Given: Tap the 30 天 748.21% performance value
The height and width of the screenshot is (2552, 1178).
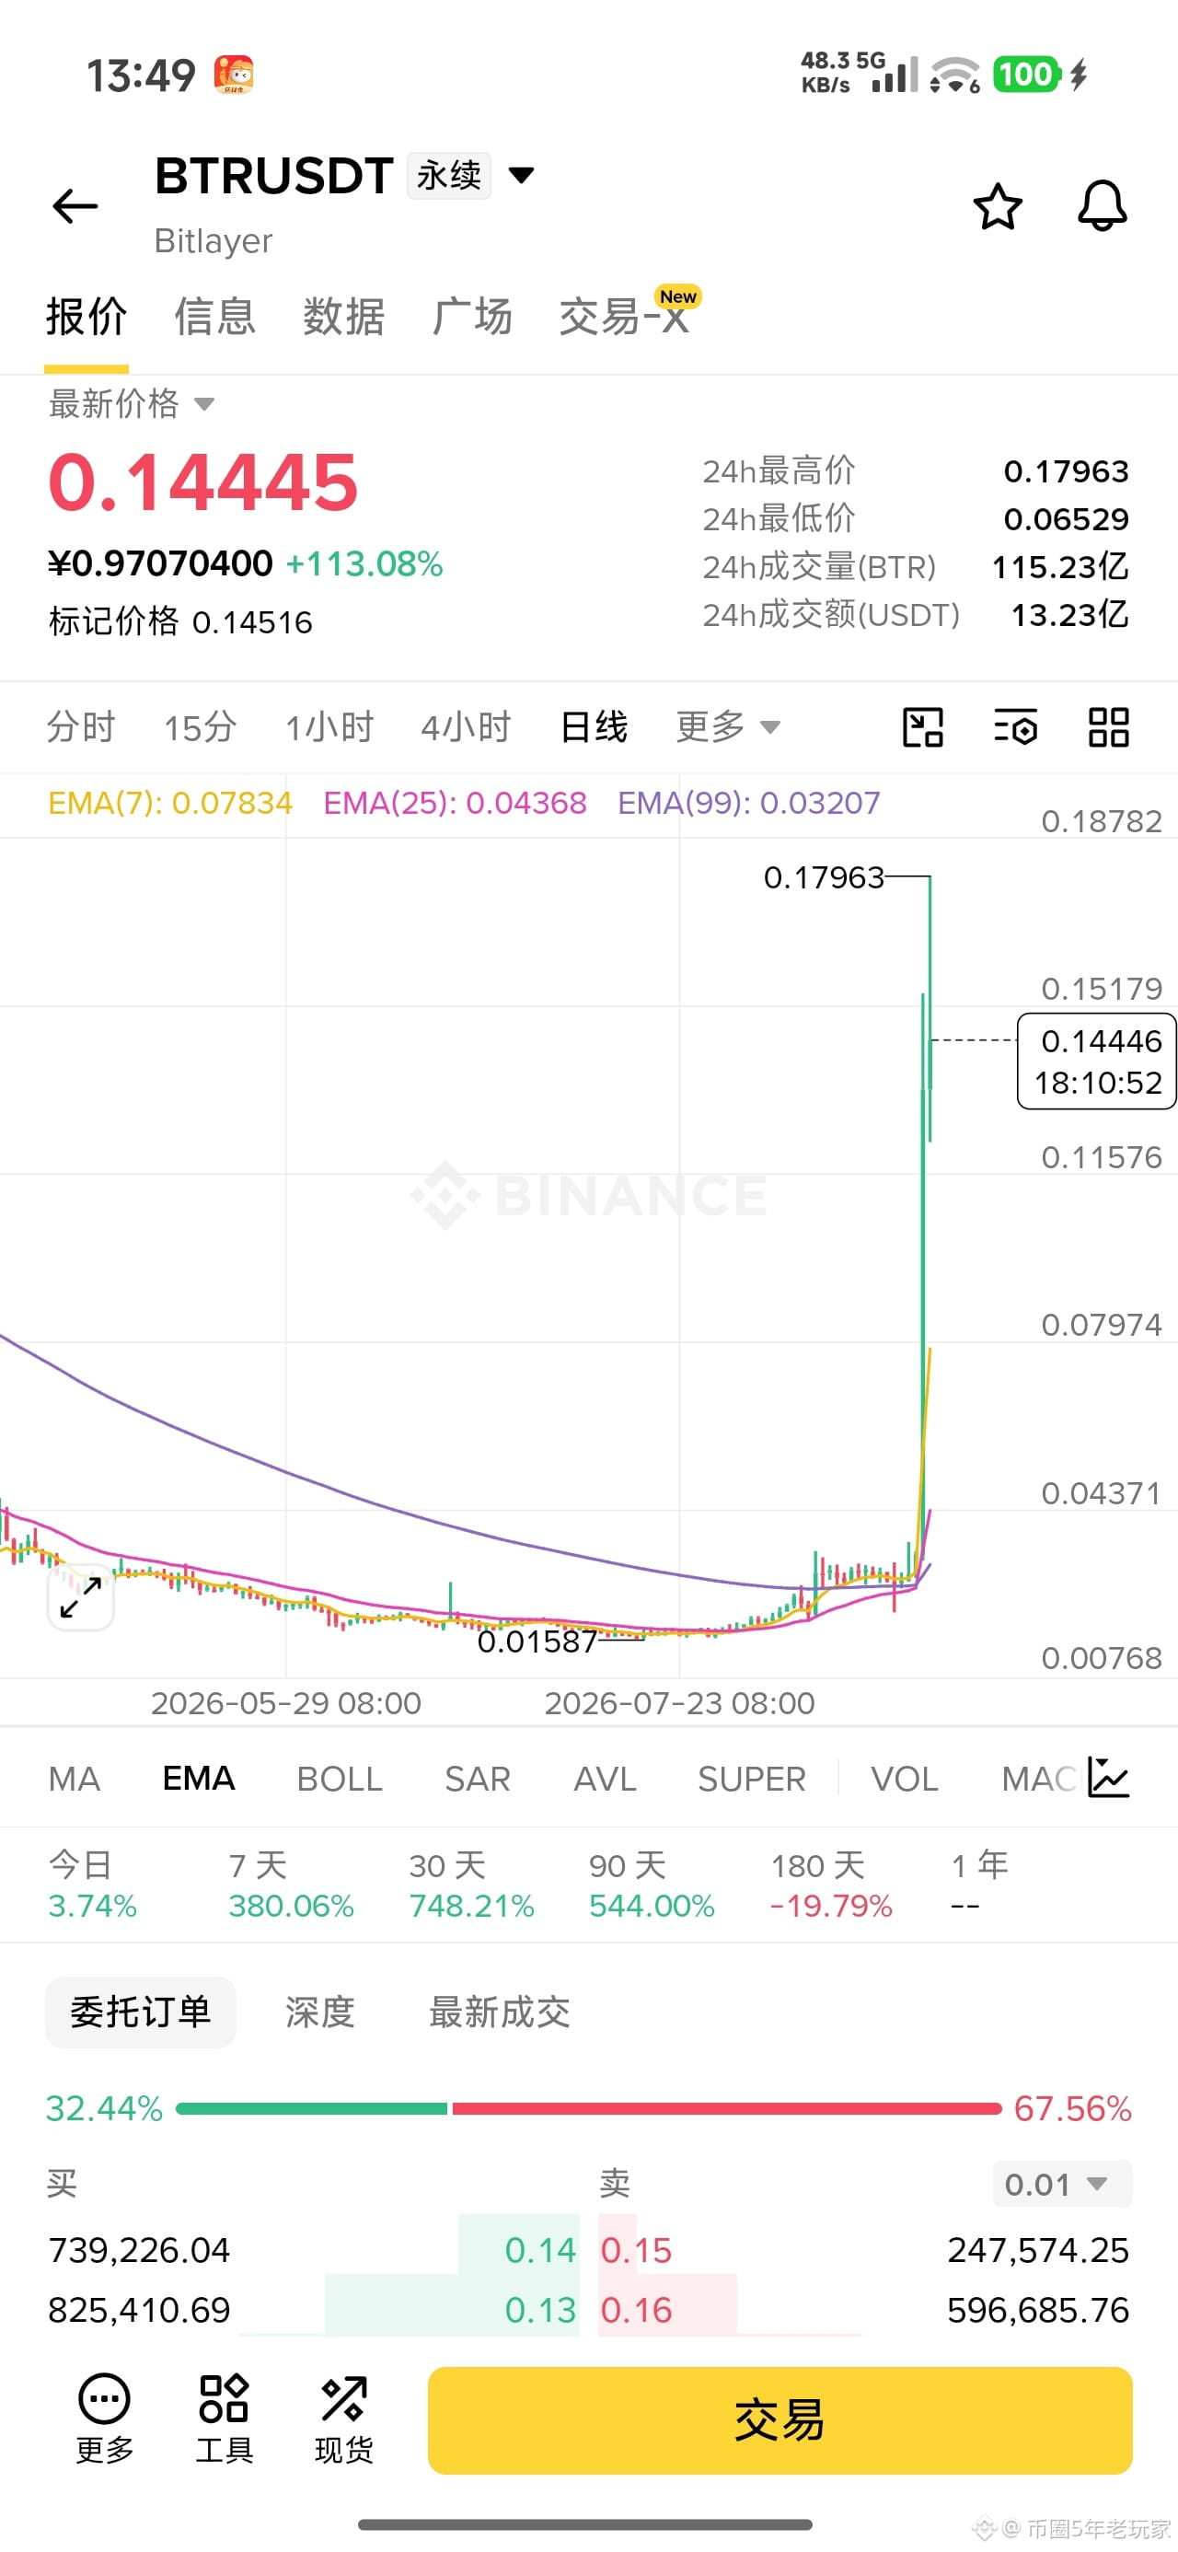Looking at the screenshot, I should point(471,1905).
